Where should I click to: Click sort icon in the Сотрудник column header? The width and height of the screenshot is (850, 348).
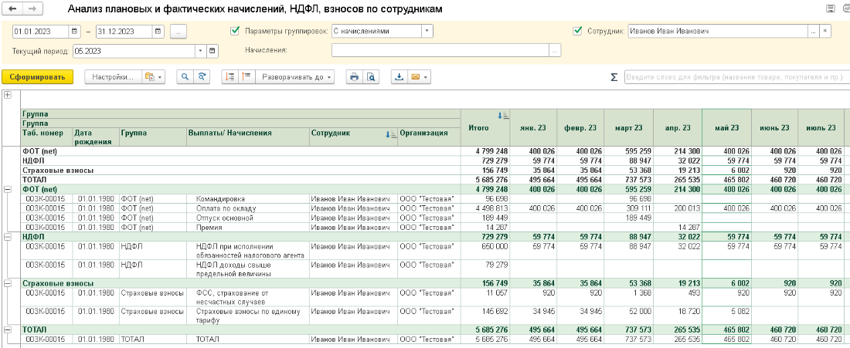point(390,134)
